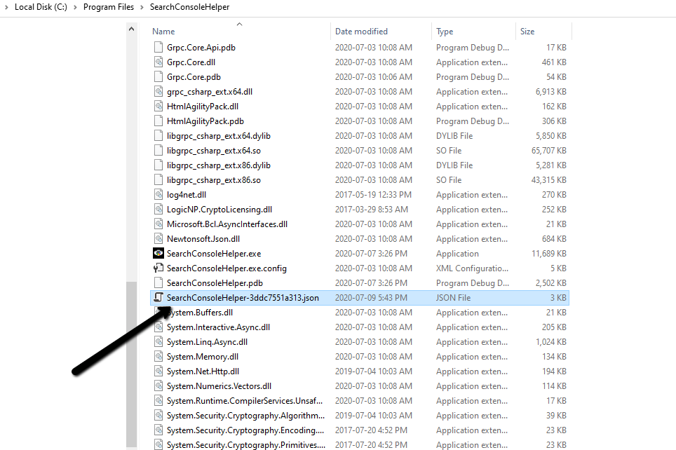Screen dimensions: 676x450
Task: Click the SearchConsoleHelper breadcrumb segment
Action: (190, 7)
